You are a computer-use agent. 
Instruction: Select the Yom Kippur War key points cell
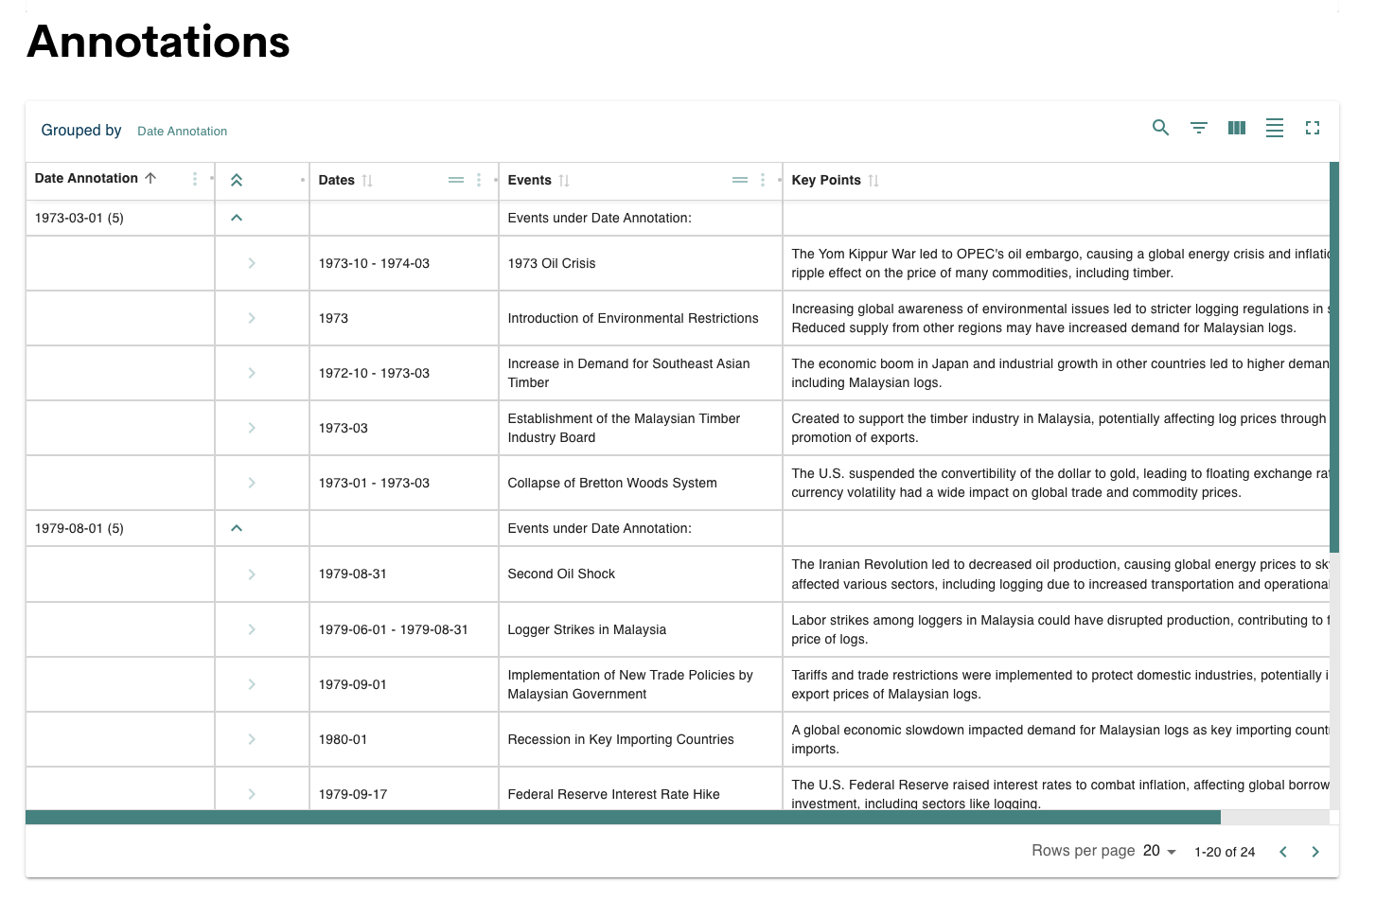pos(1056,263)
